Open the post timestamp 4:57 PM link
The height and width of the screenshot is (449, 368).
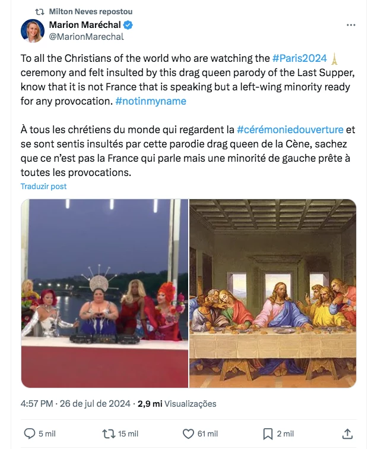tap(37, 404)
